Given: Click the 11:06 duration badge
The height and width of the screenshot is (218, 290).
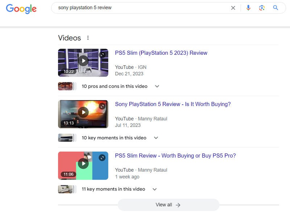Looking at the screenshot, I should coord(69,174).
